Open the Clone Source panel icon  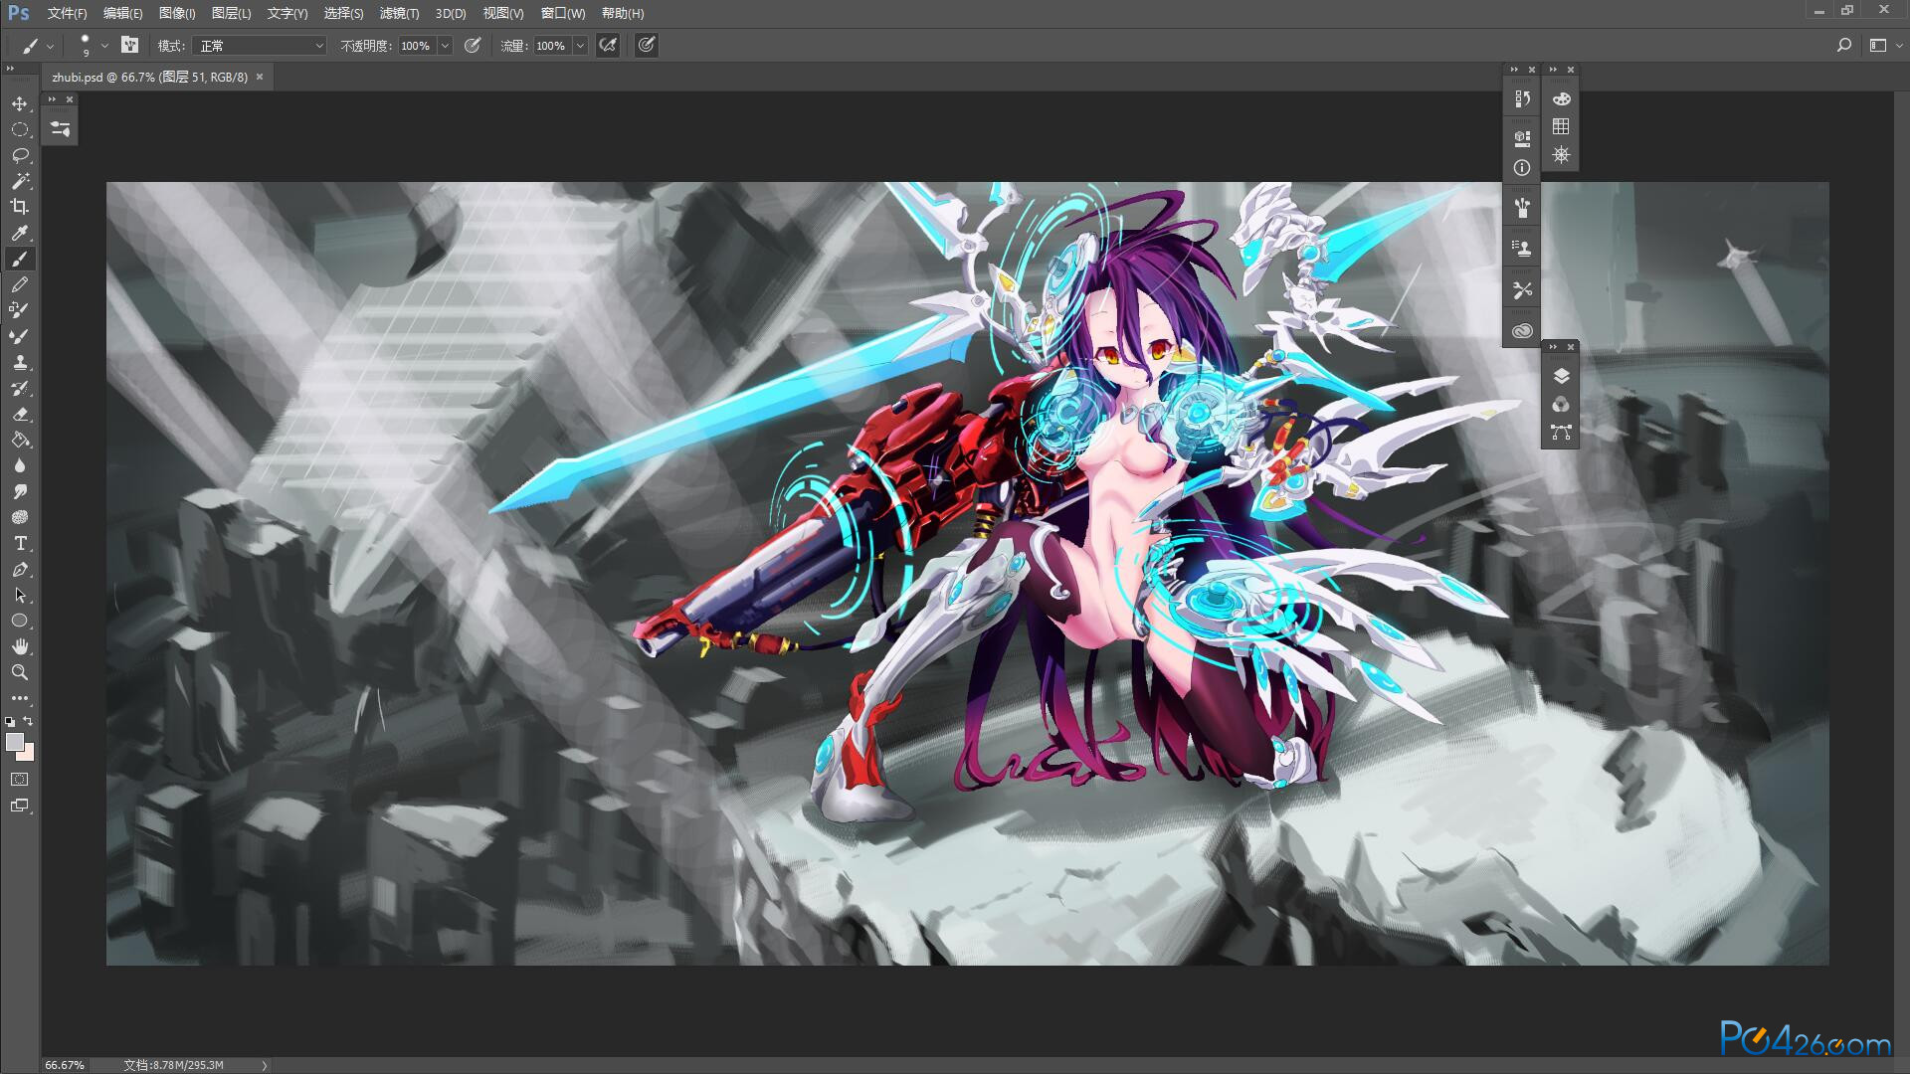coord(1522,249)
